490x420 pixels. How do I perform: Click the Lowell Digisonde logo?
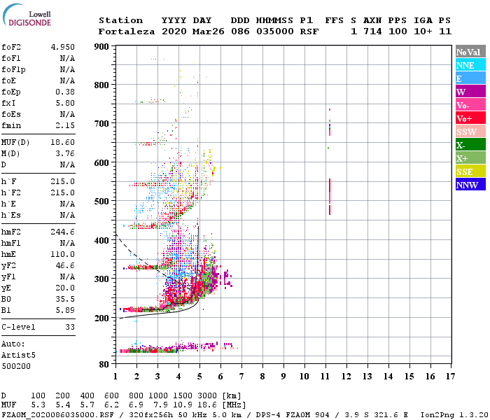pos(27,15)
